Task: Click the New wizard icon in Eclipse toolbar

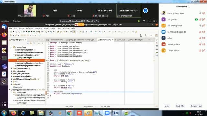Action: point(11,32)
